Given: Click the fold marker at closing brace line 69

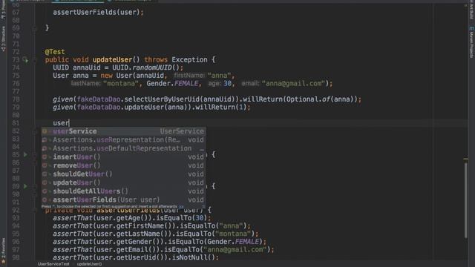Looking at the screenshot, I should point(34,28).
